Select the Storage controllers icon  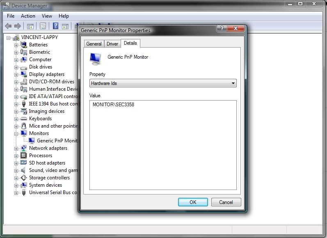click(x=24, y=178)
